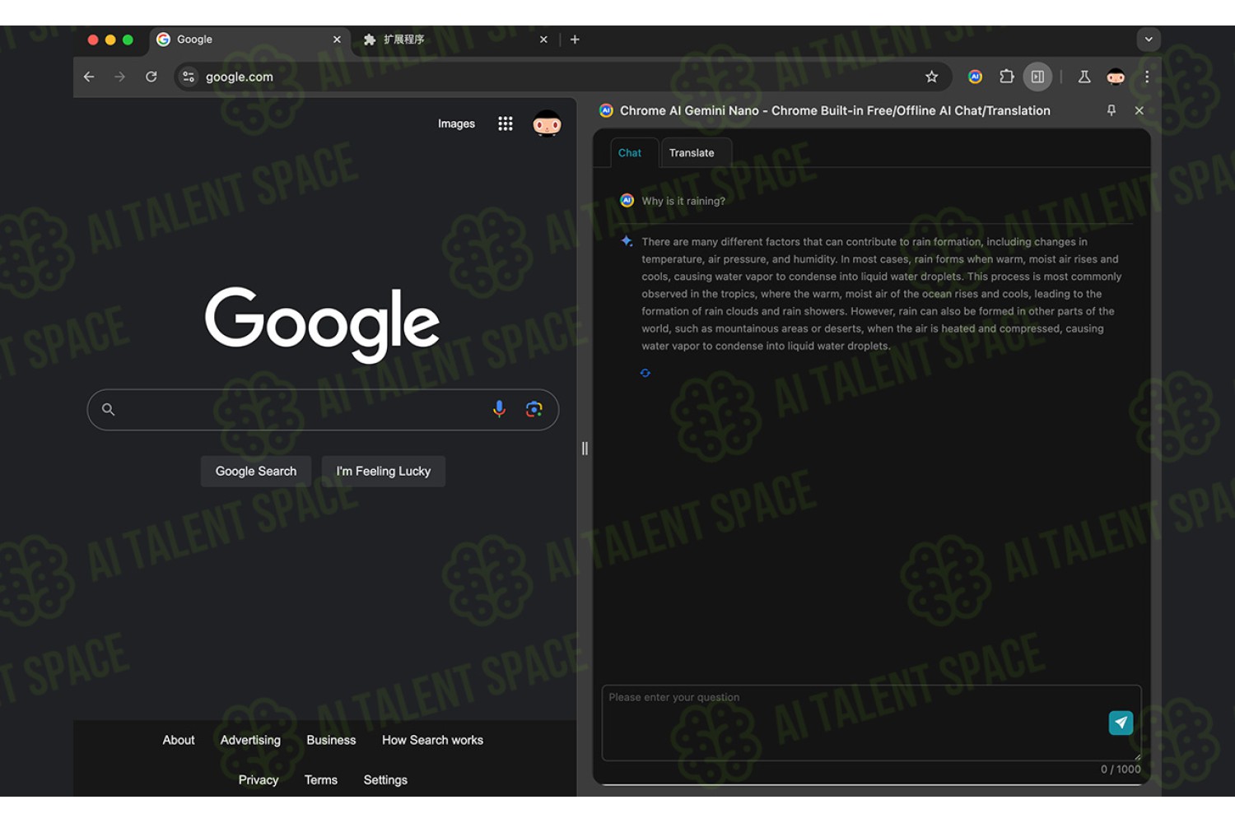Open Chrome Labs flask icon
1235x823 pixels.
click(x=1084, y=77)
